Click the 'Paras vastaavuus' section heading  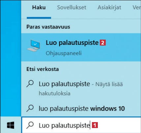click(x=48, y=27)
